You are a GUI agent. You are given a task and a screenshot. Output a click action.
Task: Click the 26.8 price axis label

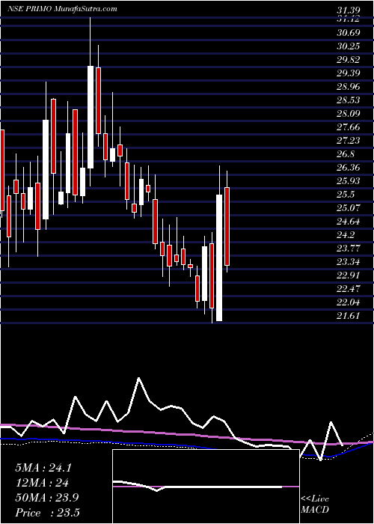point(346,154)
